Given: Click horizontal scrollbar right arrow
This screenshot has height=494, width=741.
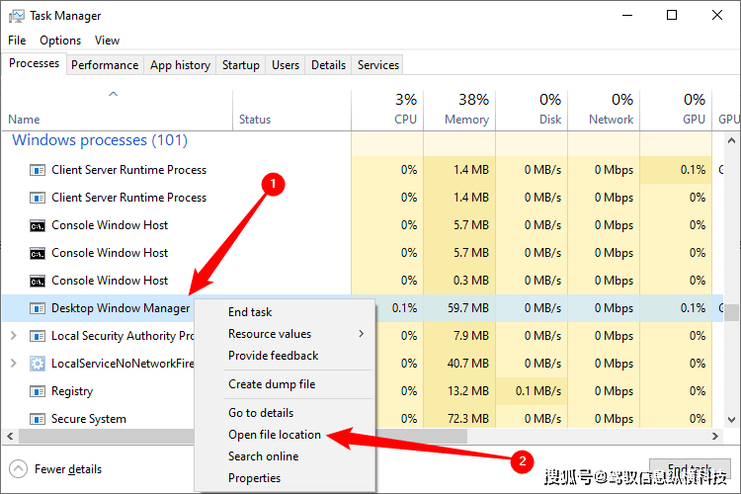Looking at the screenshot, I should pyautogui.click(x=715, y=436).
